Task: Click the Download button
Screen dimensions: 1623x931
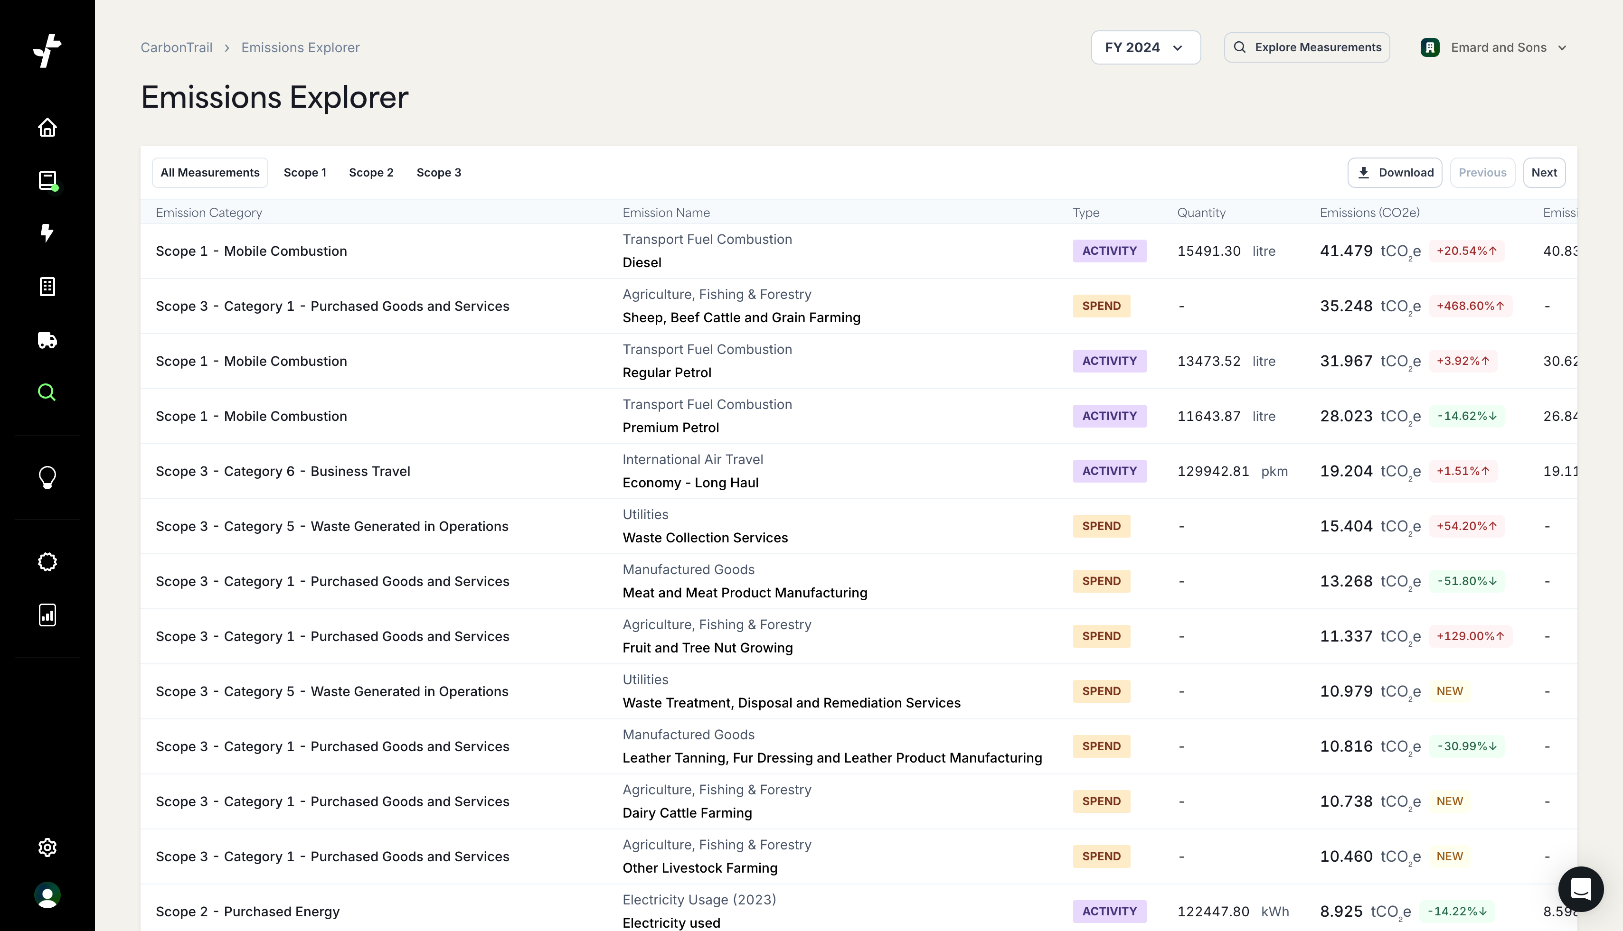Action: coord(1394,173)
